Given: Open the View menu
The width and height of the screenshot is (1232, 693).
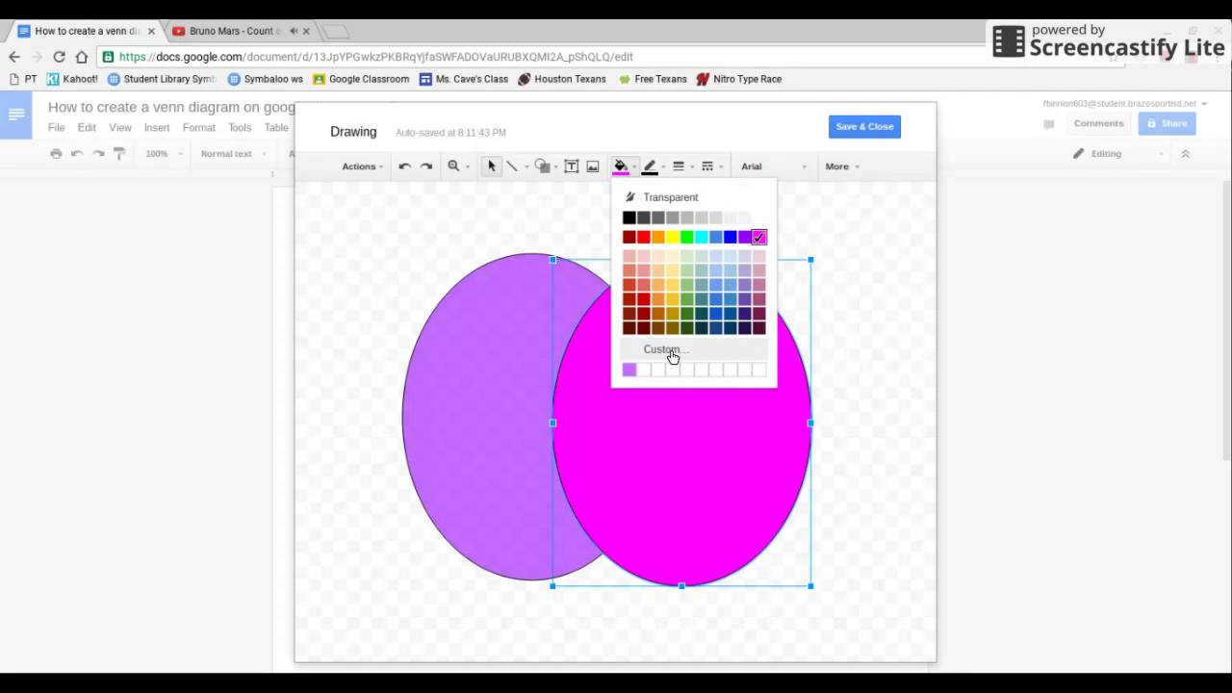Looking at the screenshot, I should point(120,127).
